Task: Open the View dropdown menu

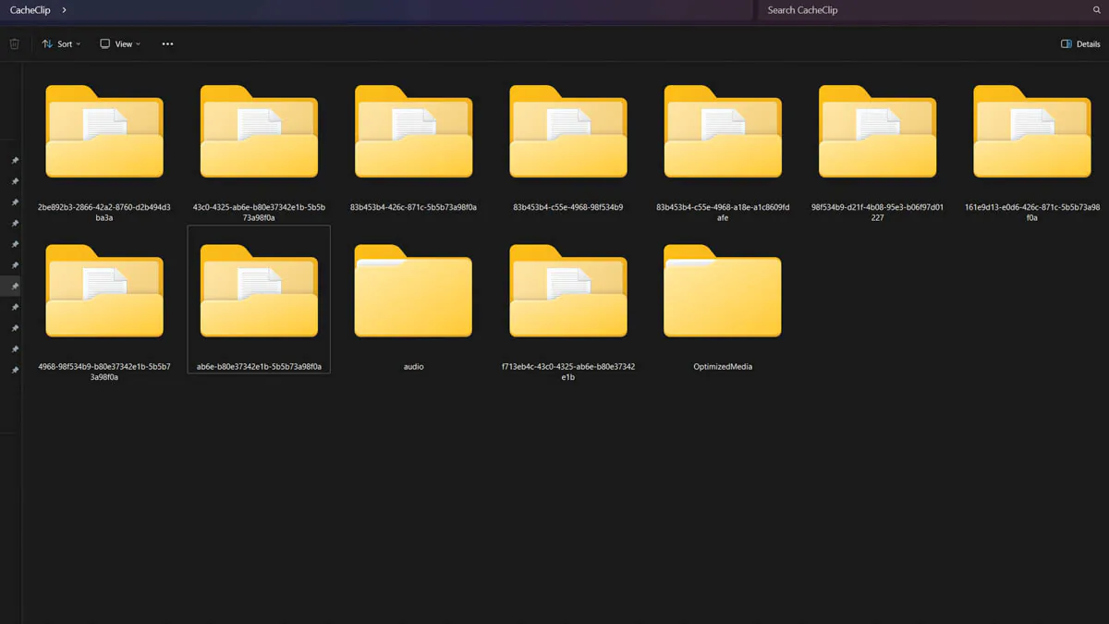Action: [120, 44]
